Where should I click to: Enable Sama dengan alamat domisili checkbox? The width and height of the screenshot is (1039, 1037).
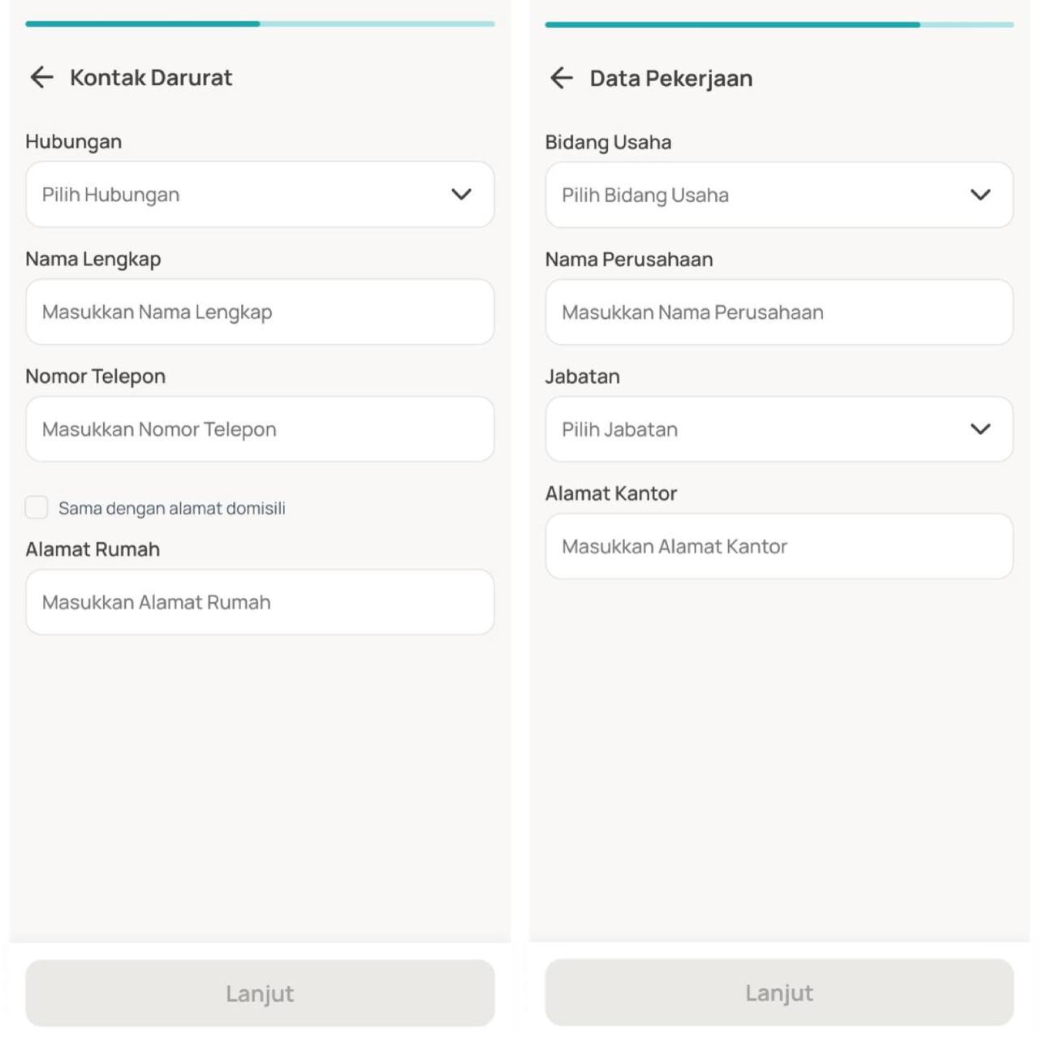click(37, 507)
